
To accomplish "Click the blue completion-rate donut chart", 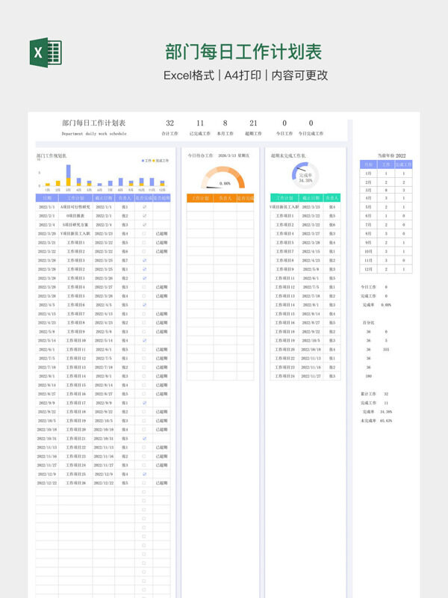I will pyautogui.click(x=305, y=176).
